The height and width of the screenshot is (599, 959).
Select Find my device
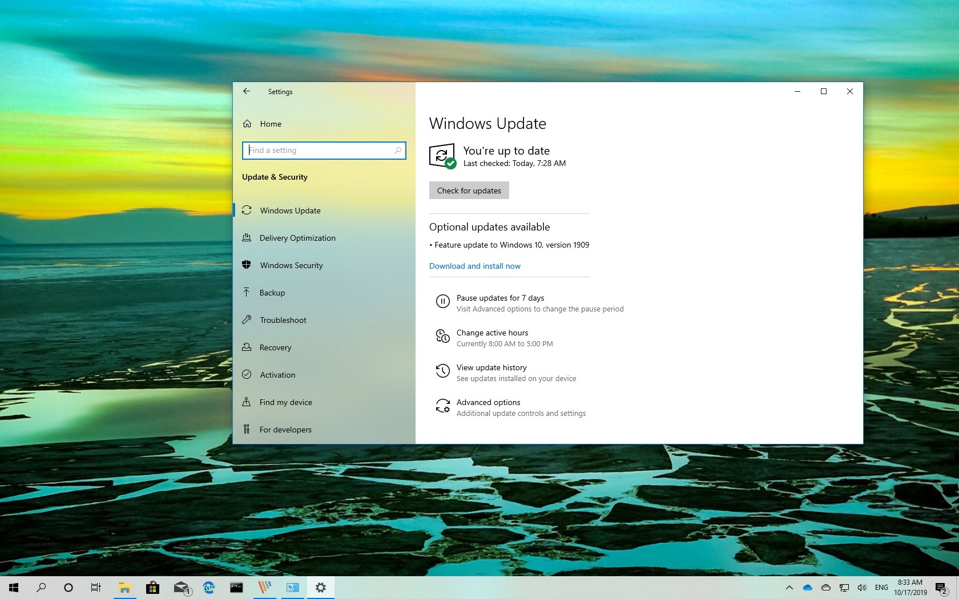pyautogui.click(x=285, y=402)
